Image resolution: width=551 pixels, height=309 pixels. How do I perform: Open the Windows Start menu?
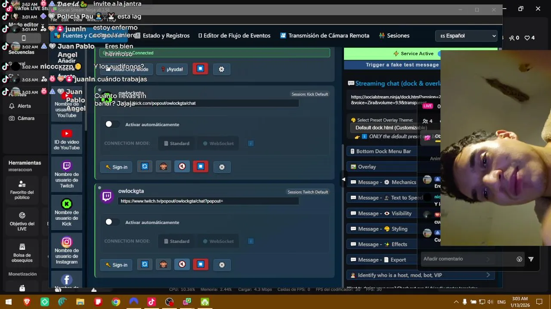[8, 302]
